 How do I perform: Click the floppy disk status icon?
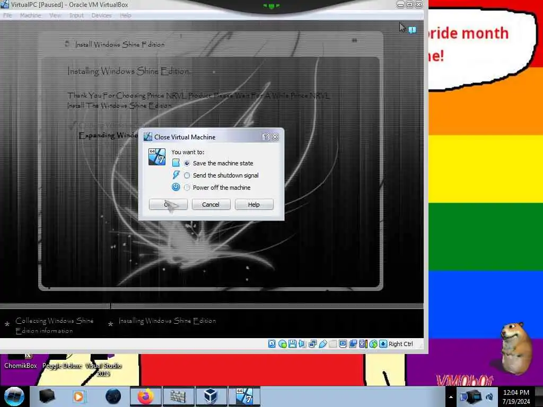(x=292, y=343)
